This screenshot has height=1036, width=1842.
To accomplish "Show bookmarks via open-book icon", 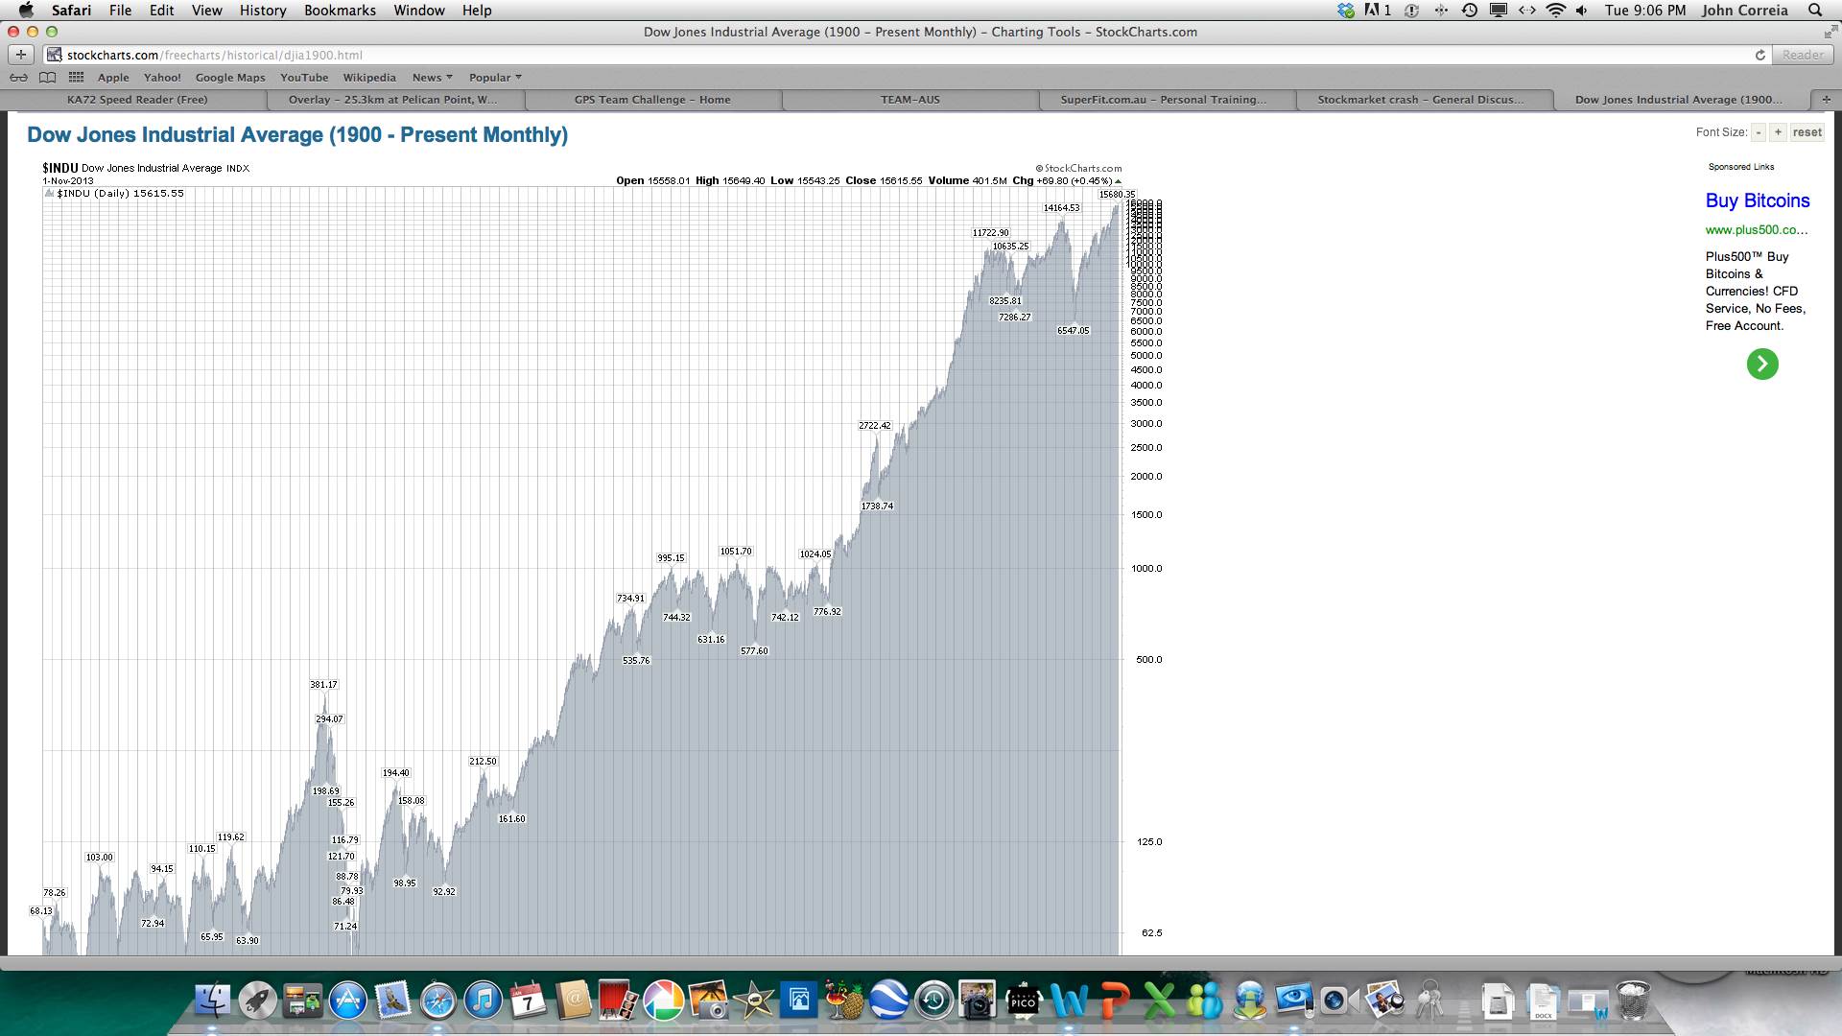I will click(x=47, y=78).
